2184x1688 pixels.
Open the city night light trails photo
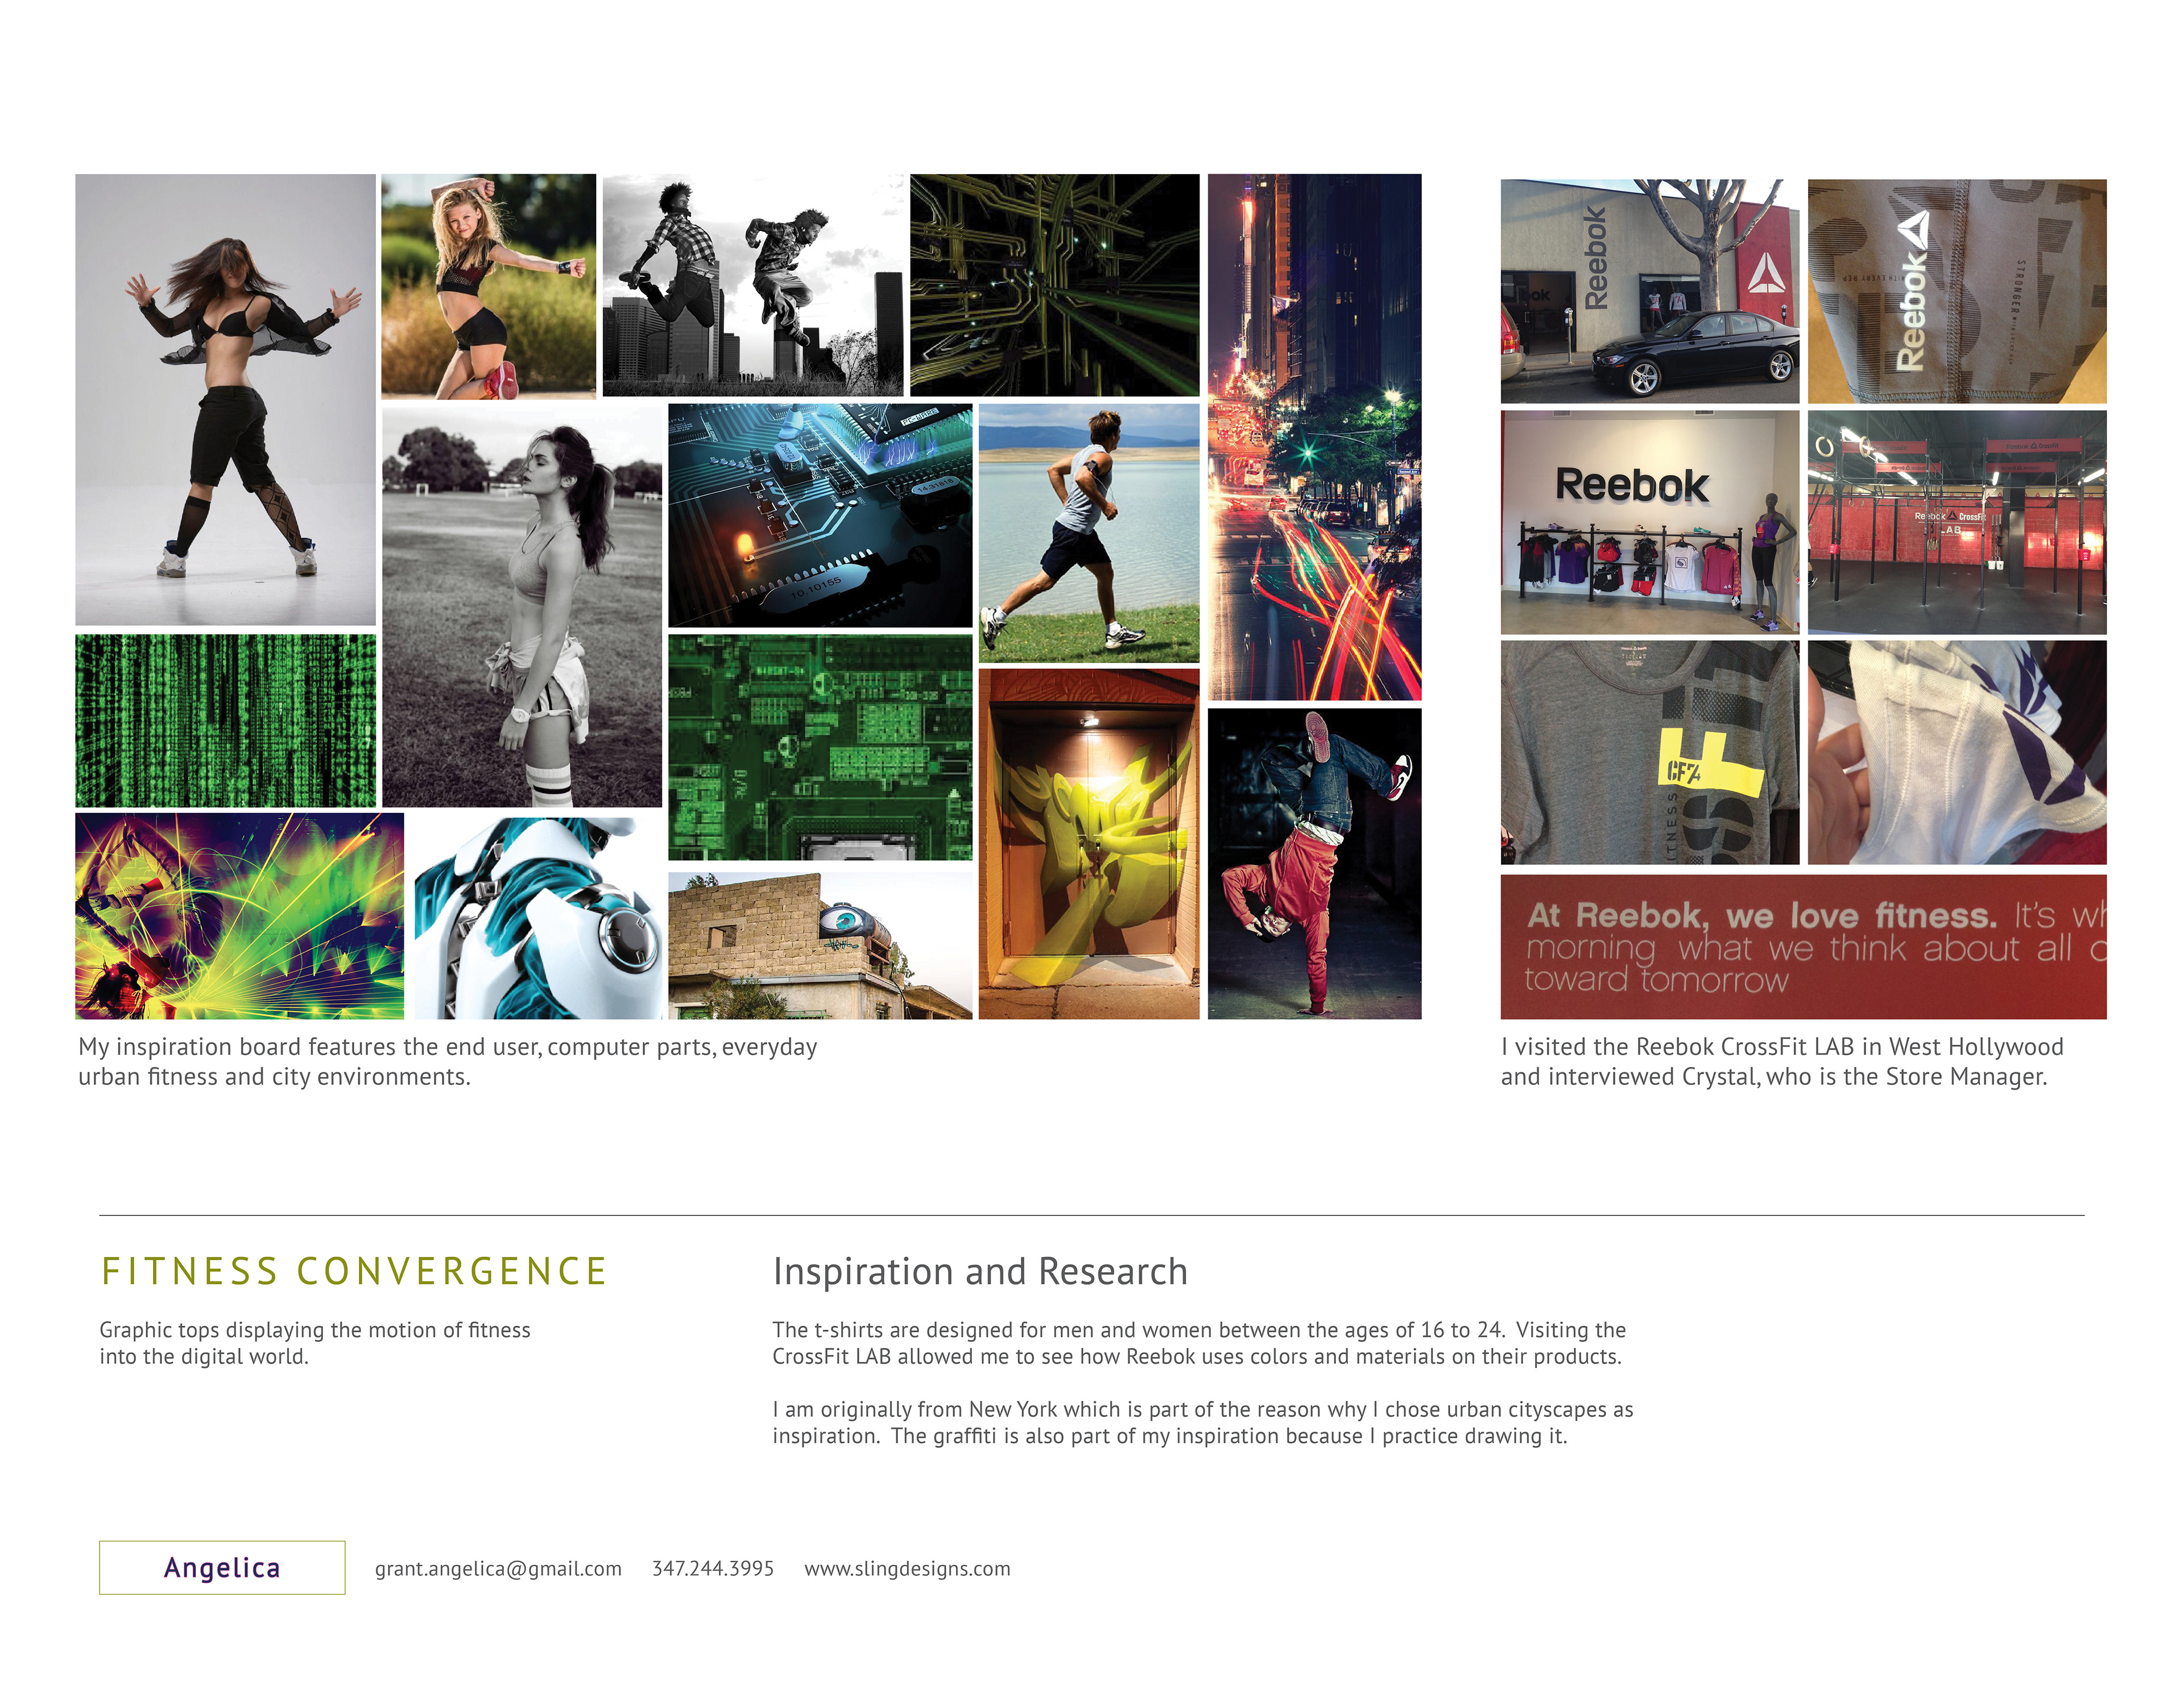click(x=1314, y=438)
